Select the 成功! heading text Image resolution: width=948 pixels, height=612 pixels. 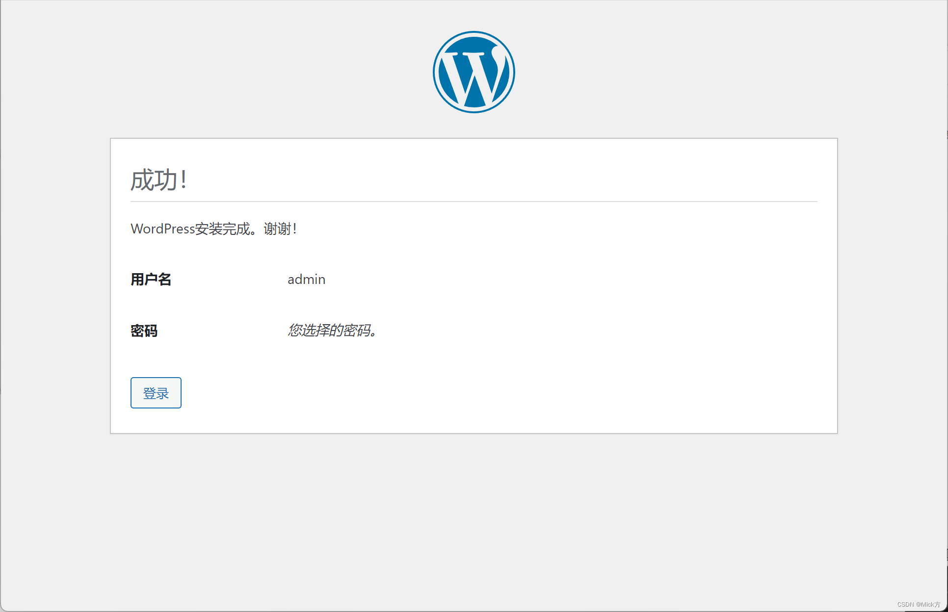tap(158, 179)
